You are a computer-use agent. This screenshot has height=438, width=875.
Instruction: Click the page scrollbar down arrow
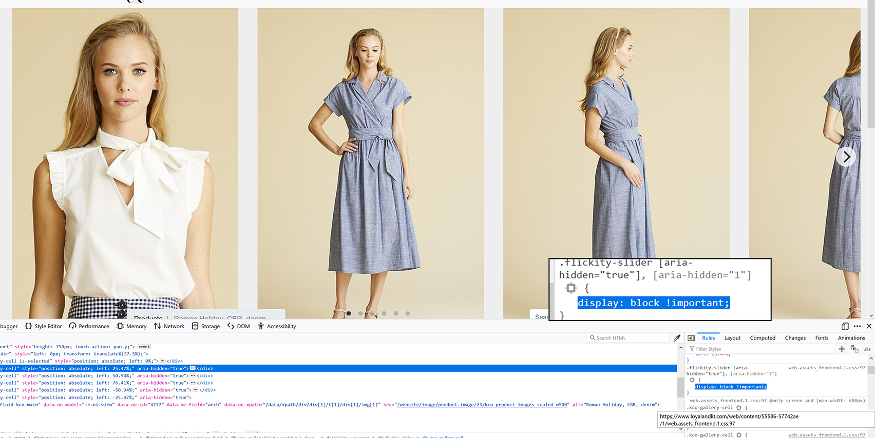coord(871,315)
